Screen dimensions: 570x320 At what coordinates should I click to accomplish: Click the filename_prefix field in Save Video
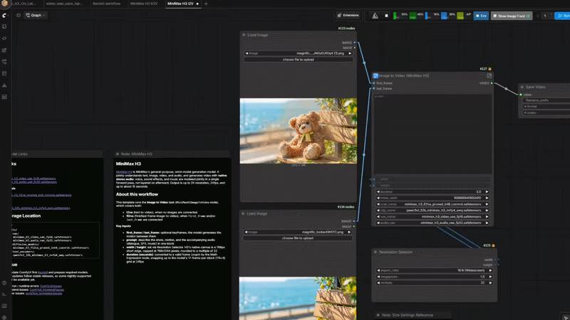click(546, 100)
